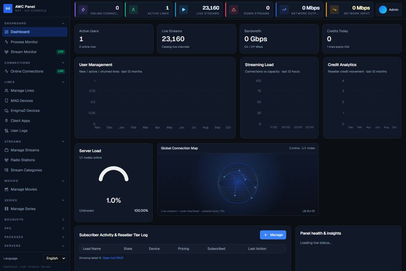Click the Online Connections pulse icon
Screen dimensions: 406x271
pos(6,71)
